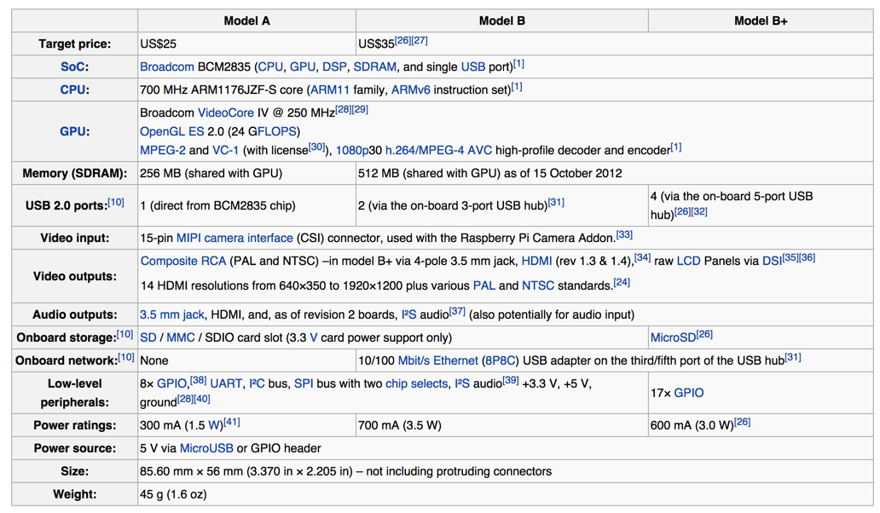880x513 pixels.
Task: Open the LCD link
Action: click(688, 261)
